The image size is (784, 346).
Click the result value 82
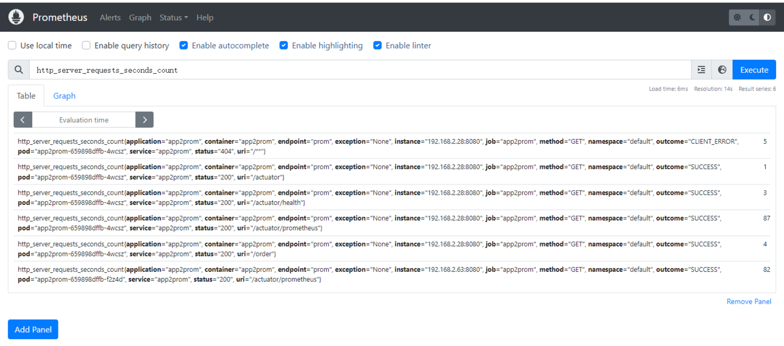pyautogui.click(x=766, y=269)
